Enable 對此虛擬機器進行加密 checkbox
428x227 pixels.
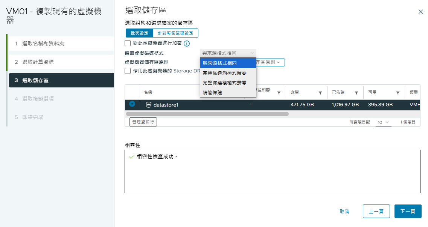click(128, 43)
